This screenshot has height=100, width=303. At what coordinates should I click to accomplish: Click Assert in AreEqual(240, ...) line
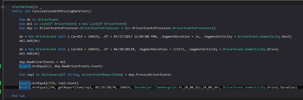tap(25, 88)
